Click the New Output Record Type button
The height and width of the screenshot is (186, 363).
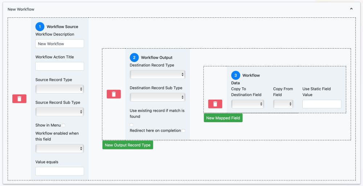(128, 145)
